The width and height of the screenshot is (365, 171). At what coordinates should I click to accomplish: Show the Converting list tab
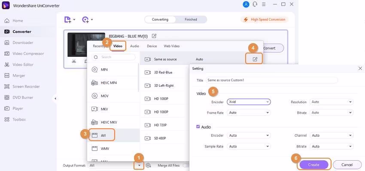(160, 20)
